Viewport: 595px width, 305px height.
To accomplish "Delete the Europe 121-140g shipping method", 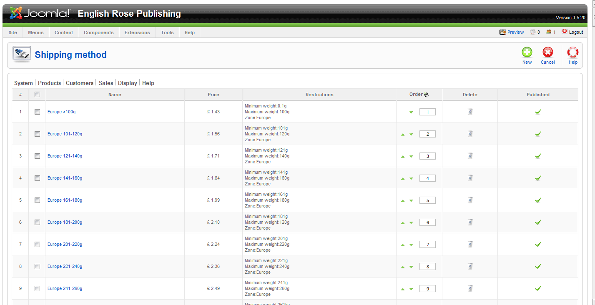I will pyautogui.click(x=470, y=156).
